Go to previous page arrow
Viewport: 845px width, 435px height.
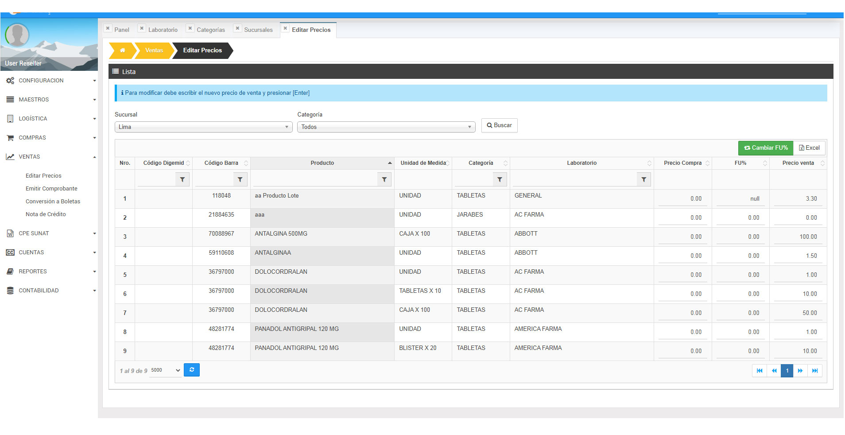click(774, 371)
